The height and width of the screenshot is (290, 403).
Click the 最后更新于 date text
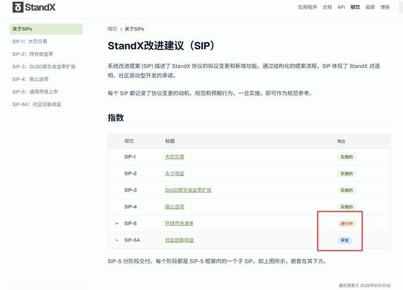click(x=364, y=285)
